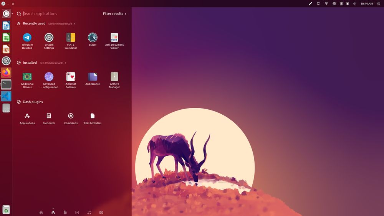Viewport: 384px width, 216px height.
Task: Click the Installed section header
Action: [x=27, y=63]
